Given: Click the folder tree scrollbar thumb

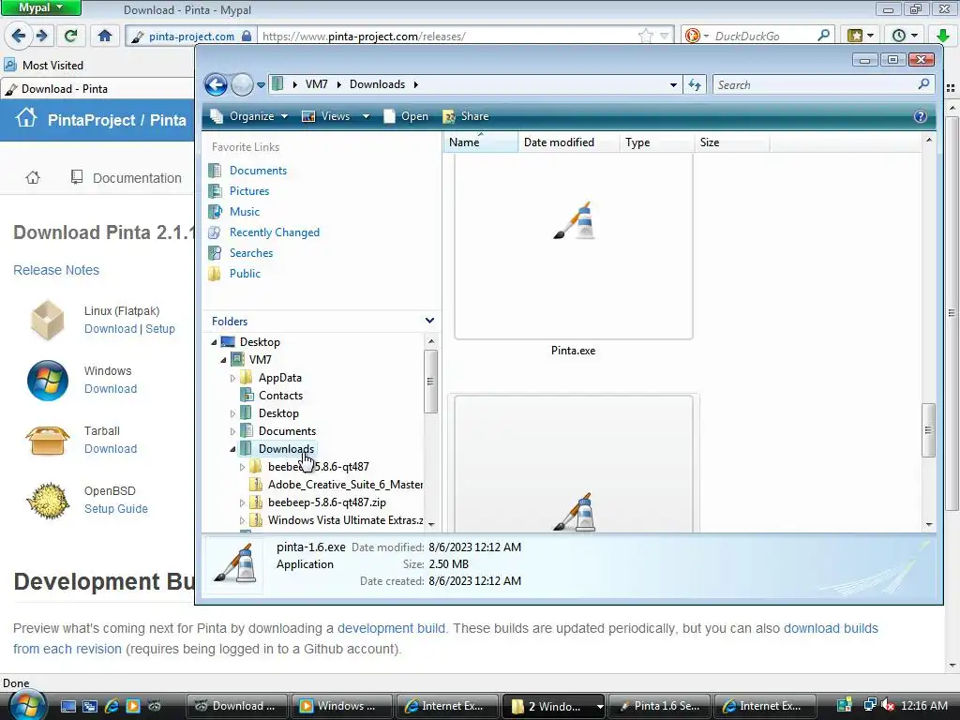Looking at the screenshot, I should [x=430, y=381].
